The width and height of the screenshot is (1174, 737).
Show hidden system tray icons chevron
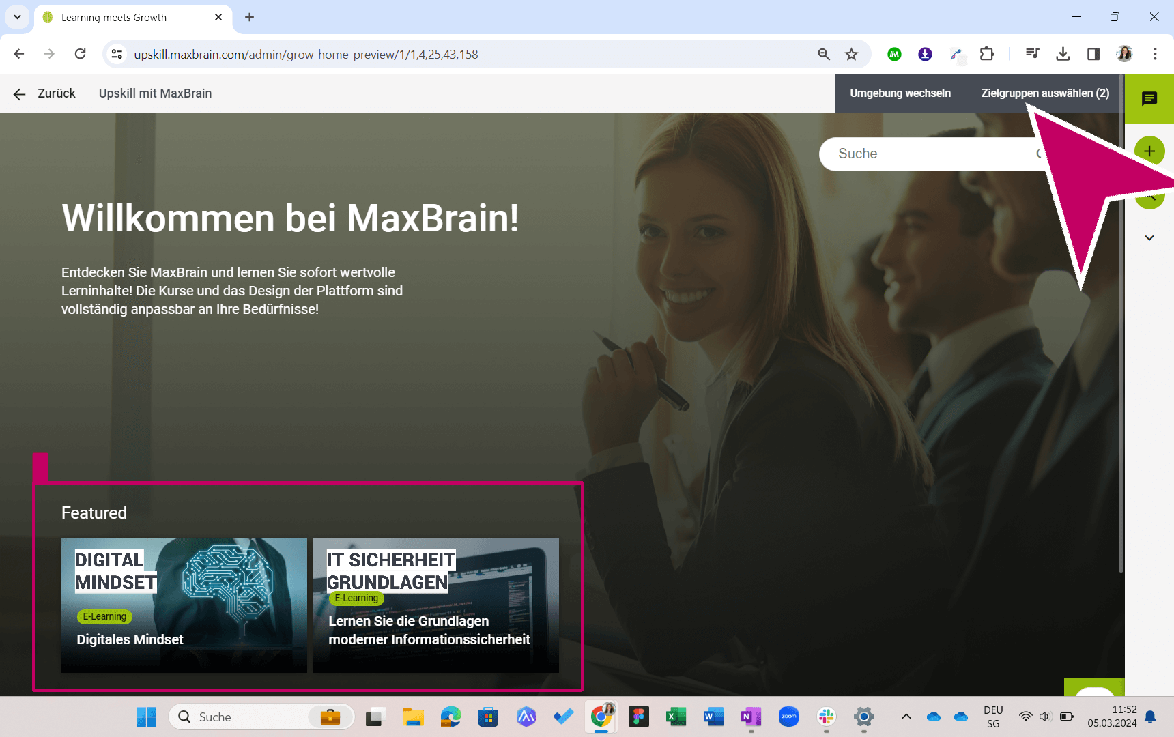click(906, 717)
